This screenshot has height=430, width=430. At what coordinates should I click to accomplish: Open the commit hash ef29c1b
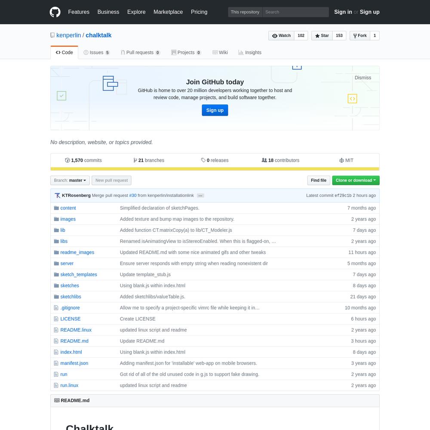[343, 196]
